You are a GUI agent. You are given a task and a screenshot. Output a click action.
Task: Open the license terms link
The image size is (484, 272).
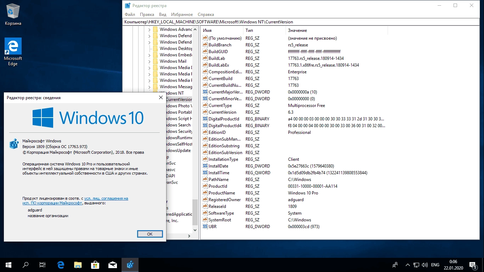pos(75,201)
